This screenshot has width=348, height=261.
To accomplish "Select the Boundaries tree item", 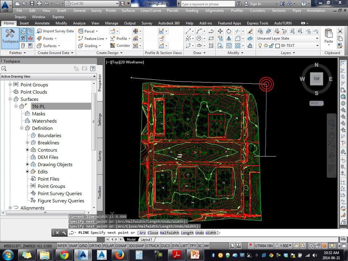I will pos(49,135).
